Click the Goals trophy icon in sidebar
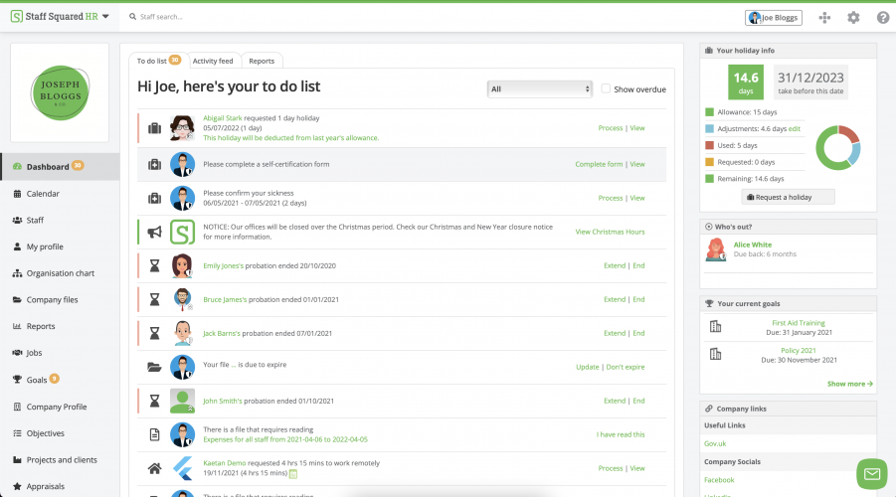Image resolution: width=896 pixels, height=497 pixels. click(x=17, y=380)
